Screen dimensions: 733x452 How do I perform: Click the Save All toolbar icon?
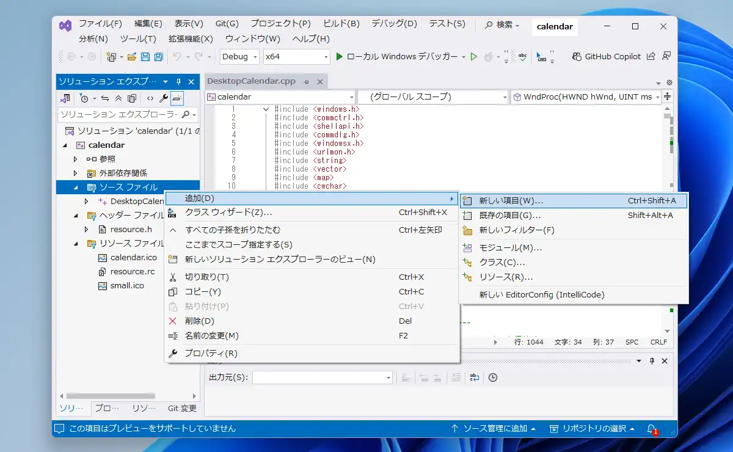click(x=158, y=57)
